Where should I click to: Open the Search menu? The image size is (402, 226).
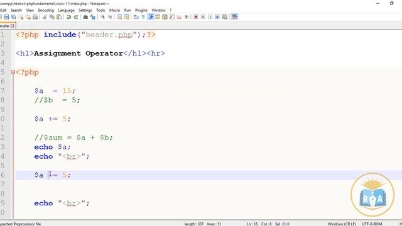[16, 10]
